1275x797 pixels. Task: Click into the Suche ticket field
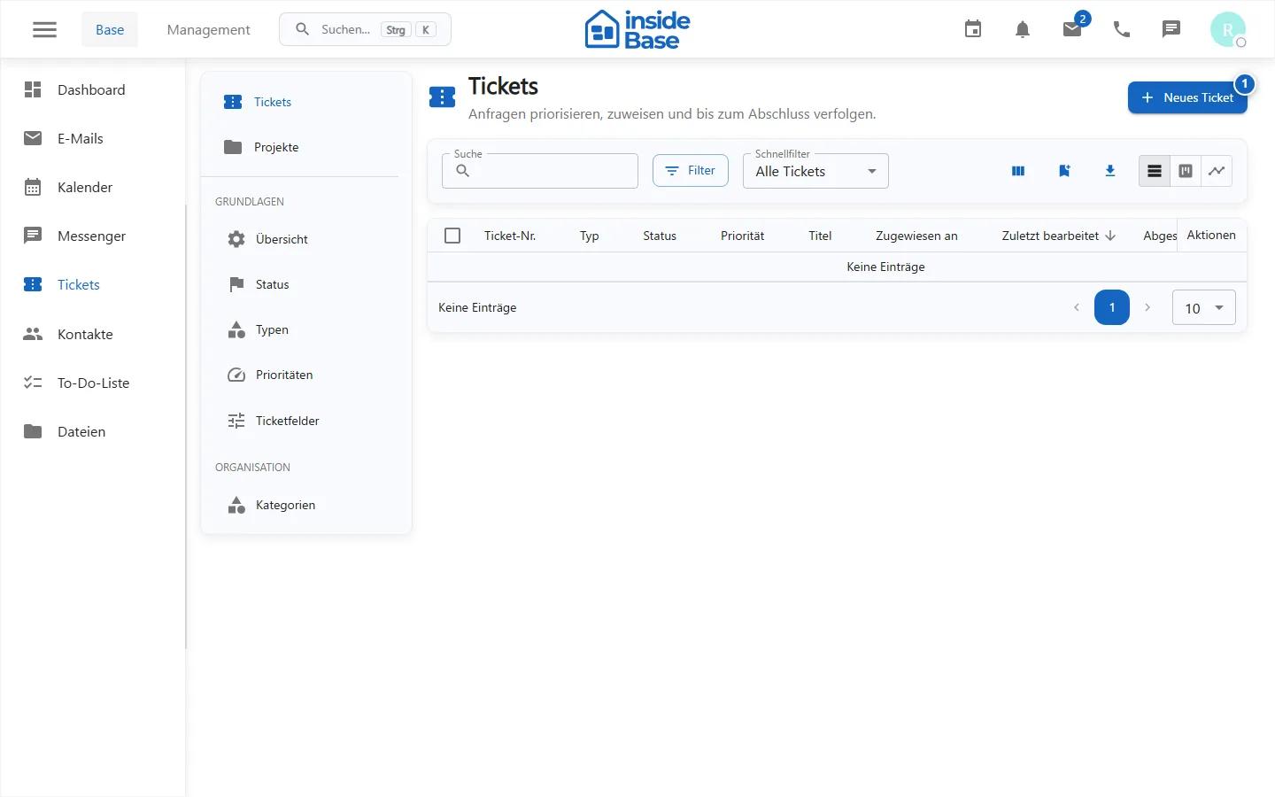click(540, 171)
